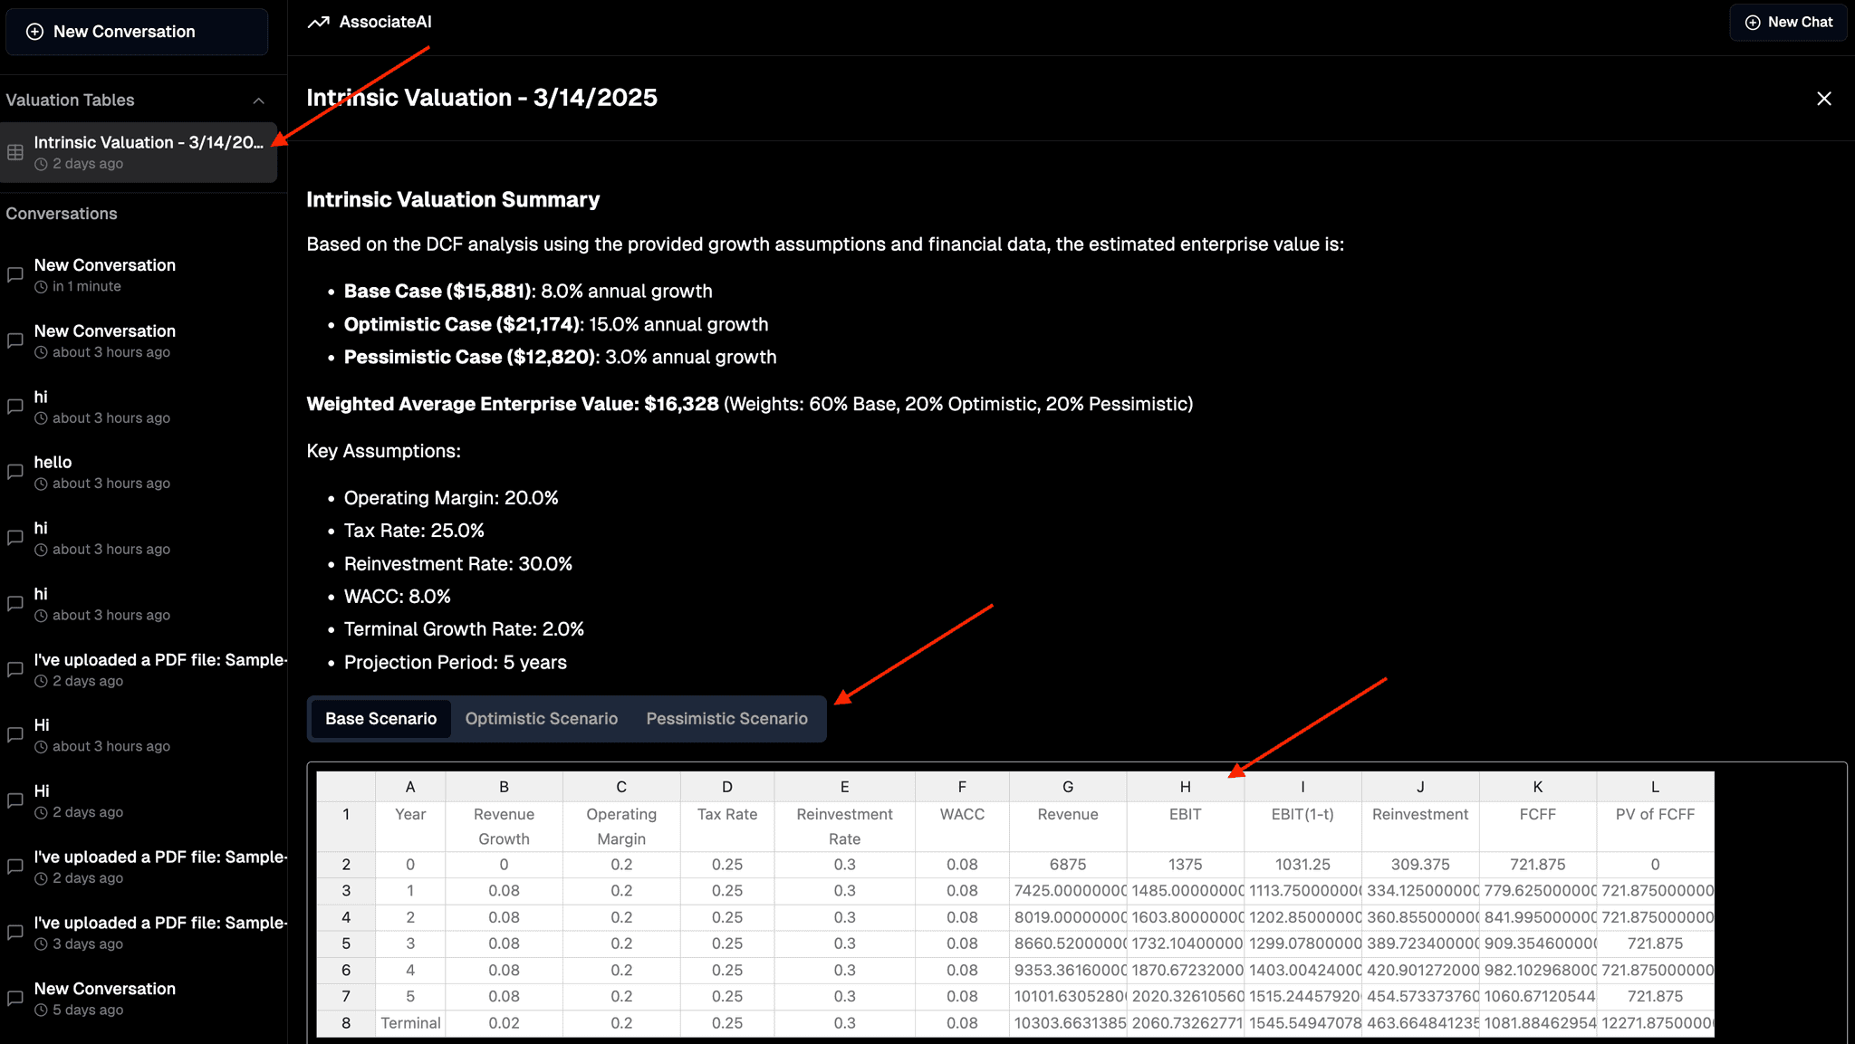
Task: Close the Intrinsic Valuation panel
Action: coord(1824,98)
